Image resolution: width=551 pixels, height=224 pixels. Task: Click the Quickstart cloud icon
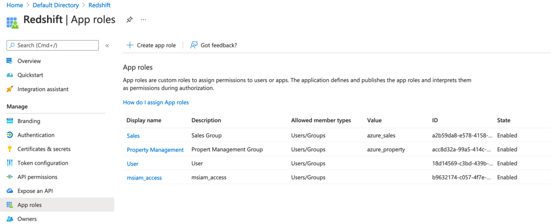pyautogui.click(x=10, y=75)
